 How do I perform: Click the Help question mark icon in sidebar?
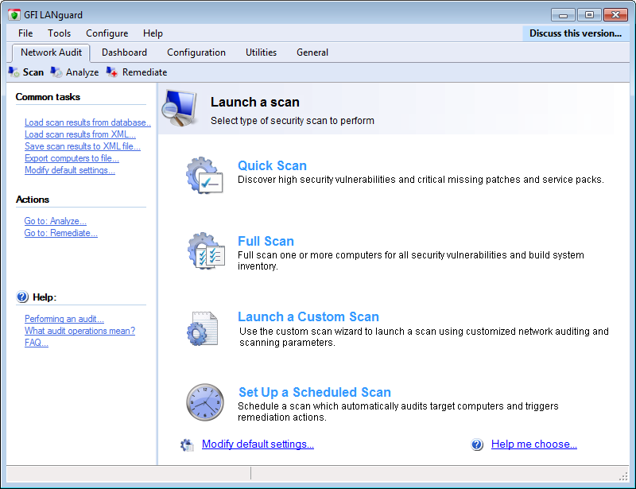point(22,297)
